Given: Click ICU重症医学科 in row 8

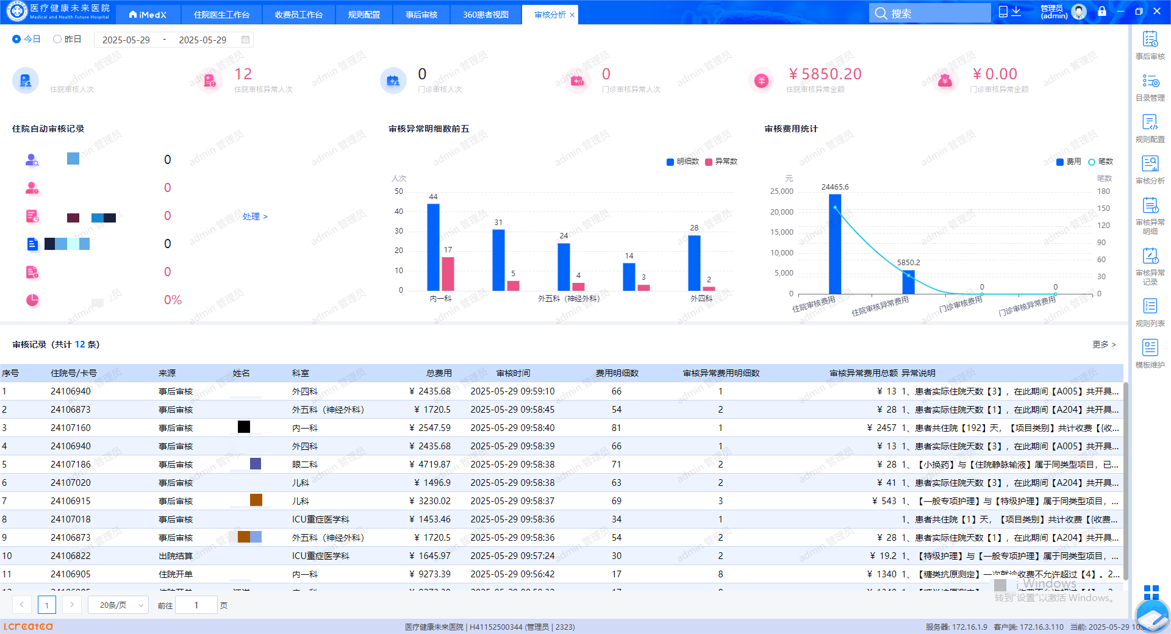Looking at the screenshot, I should click(x=321, y=519).
